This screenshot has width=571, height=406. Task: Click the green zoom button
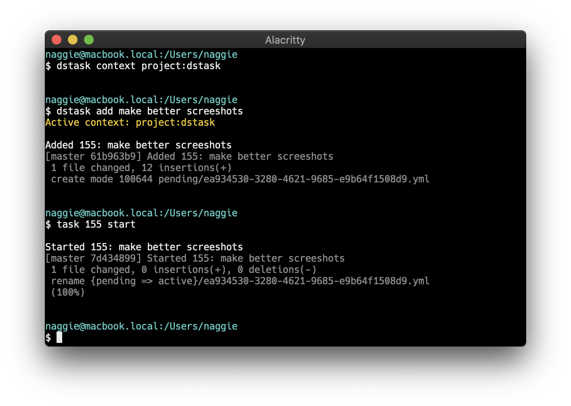(x=88, y=39)
